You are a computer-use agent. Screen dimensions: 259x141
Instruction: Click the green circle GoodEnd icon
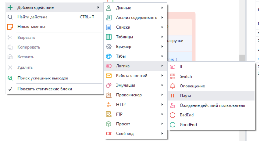[x=173, y=125]
